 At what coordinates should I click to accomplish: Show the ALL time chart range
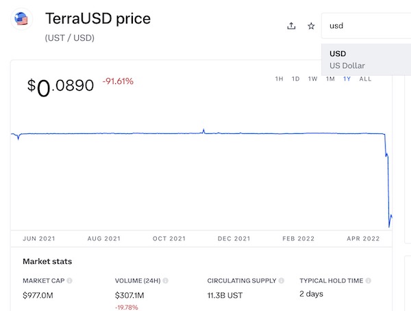point(366,79)
